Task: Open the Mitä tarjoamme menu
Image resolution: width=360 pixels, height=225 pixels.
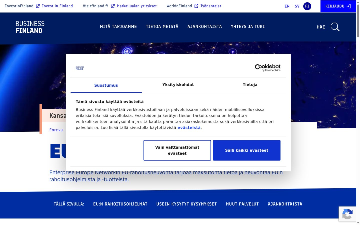Action: [x=118, y=26]
